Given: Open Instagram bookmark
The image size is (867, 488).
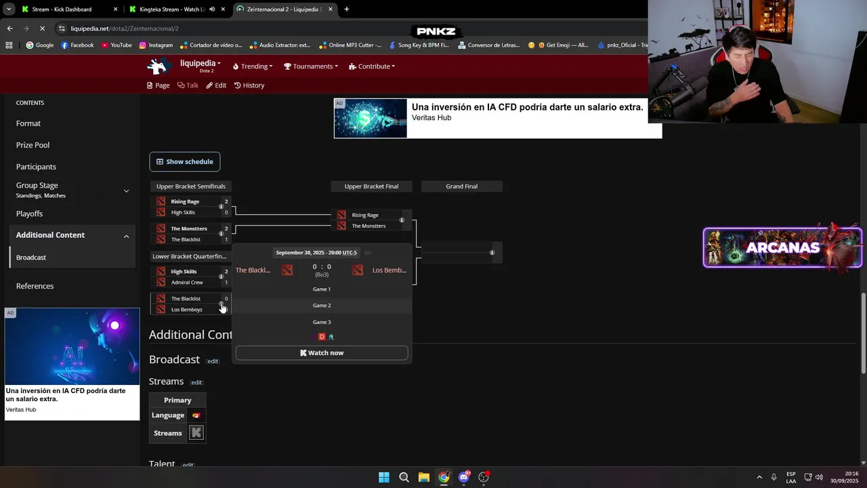Looking at the screenshot, I should pos(156,45).
